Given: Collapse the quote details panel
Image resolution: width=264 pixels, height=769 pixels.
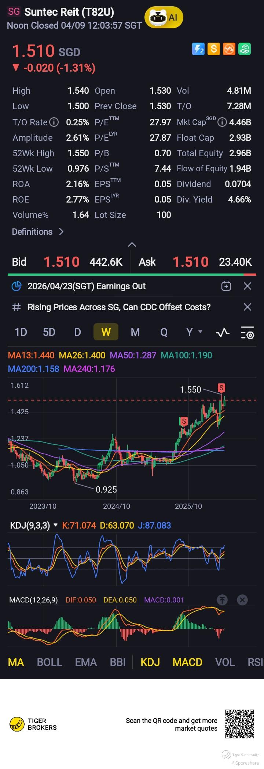Looking at the screenshot, I should tap(132, 244).
